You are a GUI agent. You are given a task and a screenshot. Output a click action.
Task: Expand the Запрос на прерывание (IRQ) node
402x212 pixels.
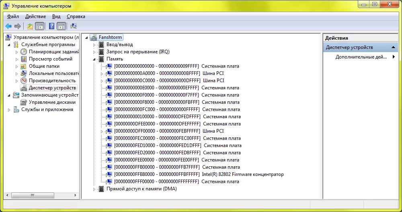click(94, 52)
